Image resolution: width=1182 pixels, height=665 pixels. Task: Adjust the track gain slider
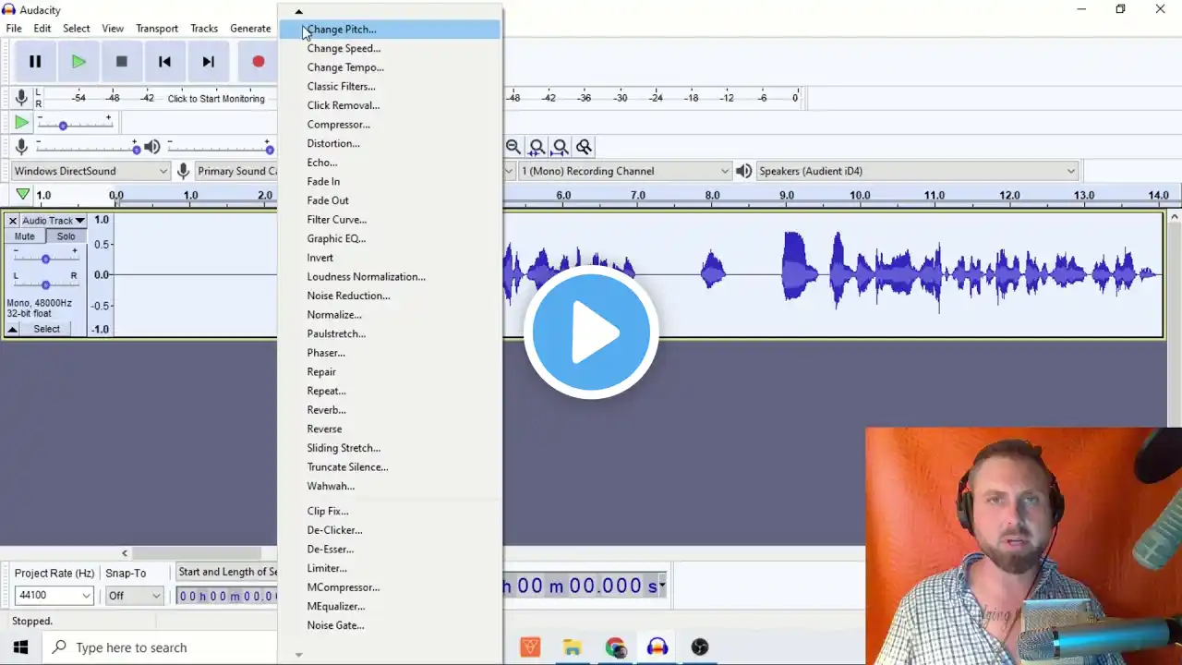45,260
